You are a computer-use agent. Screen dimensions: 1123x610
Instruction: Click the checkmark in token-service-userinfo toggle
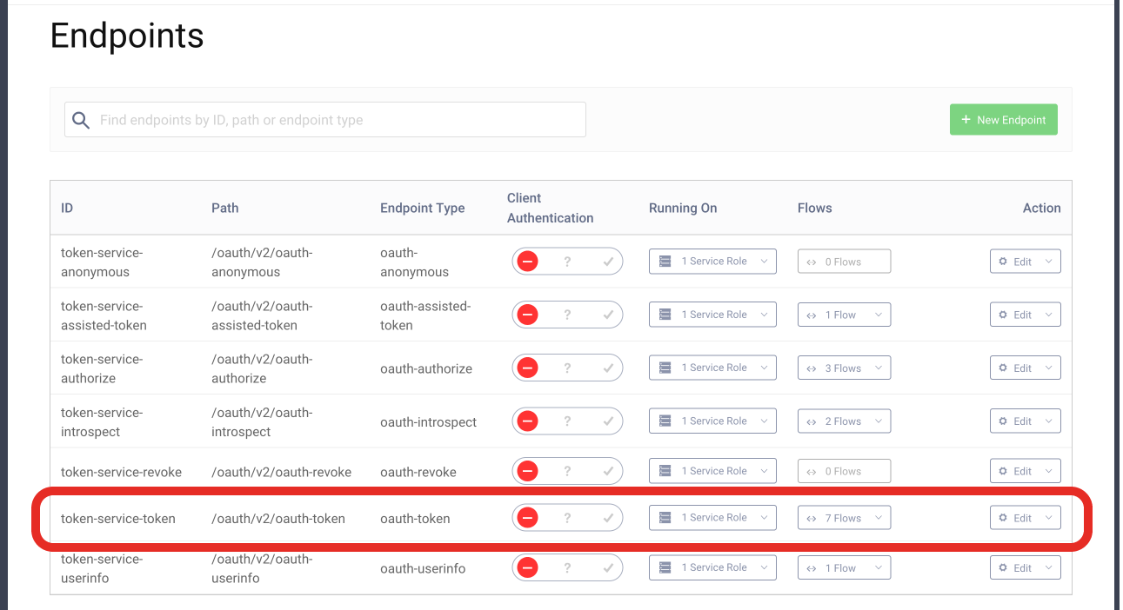tap(608, 568)
